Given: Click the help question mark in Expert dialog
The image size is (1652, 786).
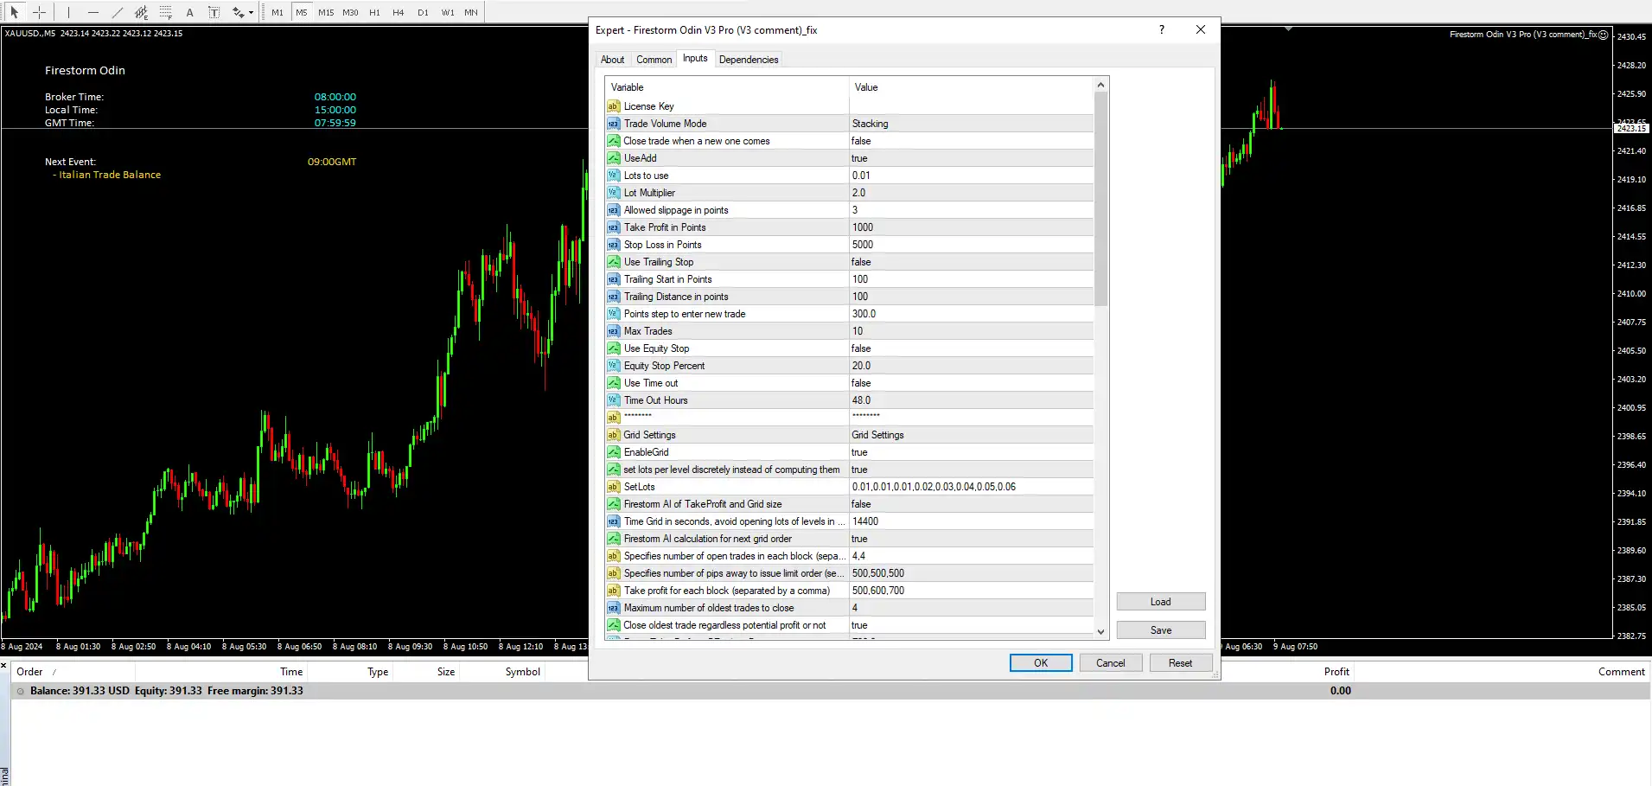Looking at the screenshot, I should coord(1162,29).
